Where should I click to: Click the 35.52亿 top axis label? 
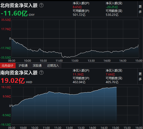(x=6, y=20)
